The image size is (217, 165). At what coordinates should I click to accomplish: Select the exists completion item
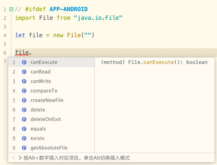(x=51, y=138)
